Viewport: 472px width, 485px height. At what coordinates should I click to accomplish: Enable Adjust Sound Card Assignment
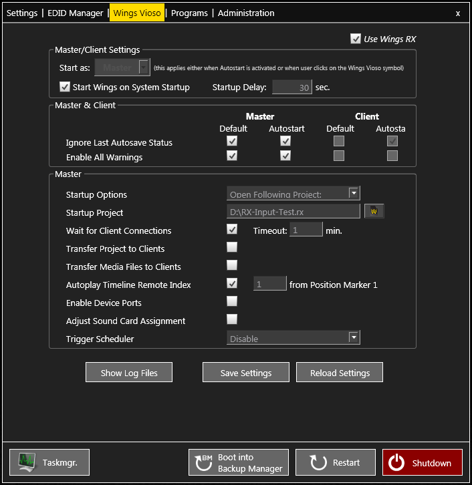232,319
